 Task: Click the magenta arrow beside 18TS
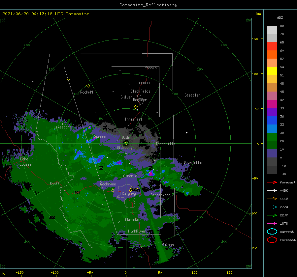point(272,224)
